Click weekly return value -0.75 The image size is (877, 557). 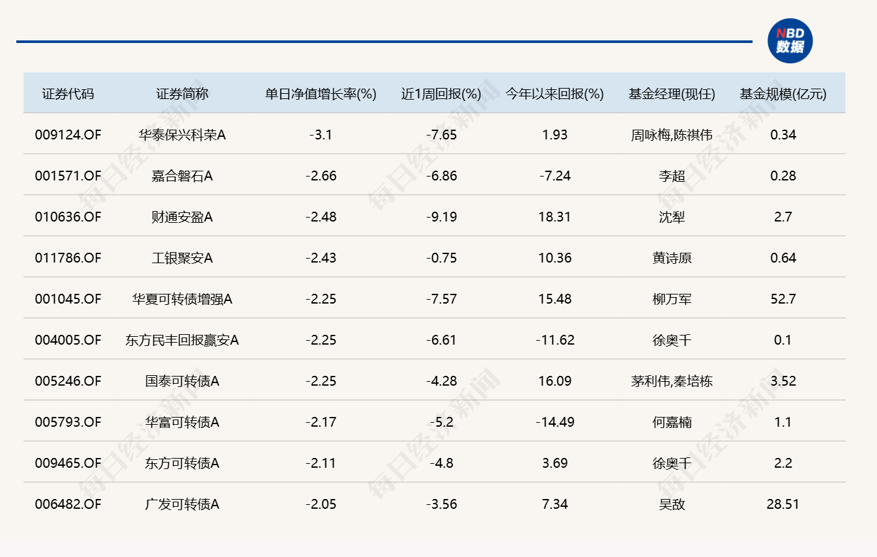click(x=441, y=258)
